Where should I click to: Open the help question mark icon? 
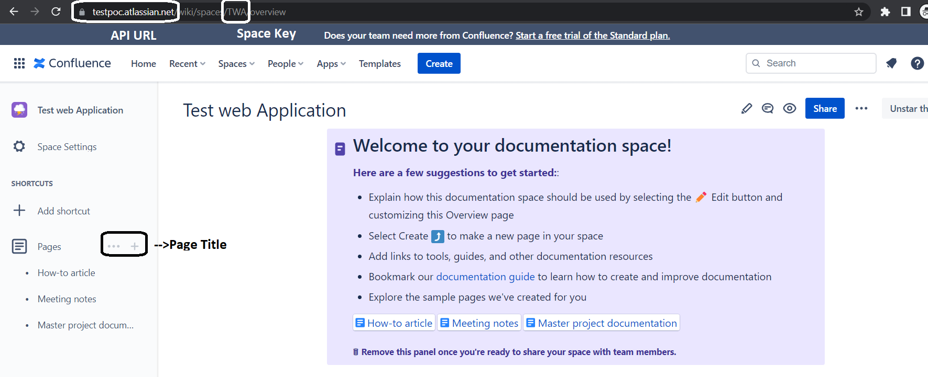[917, 63]
